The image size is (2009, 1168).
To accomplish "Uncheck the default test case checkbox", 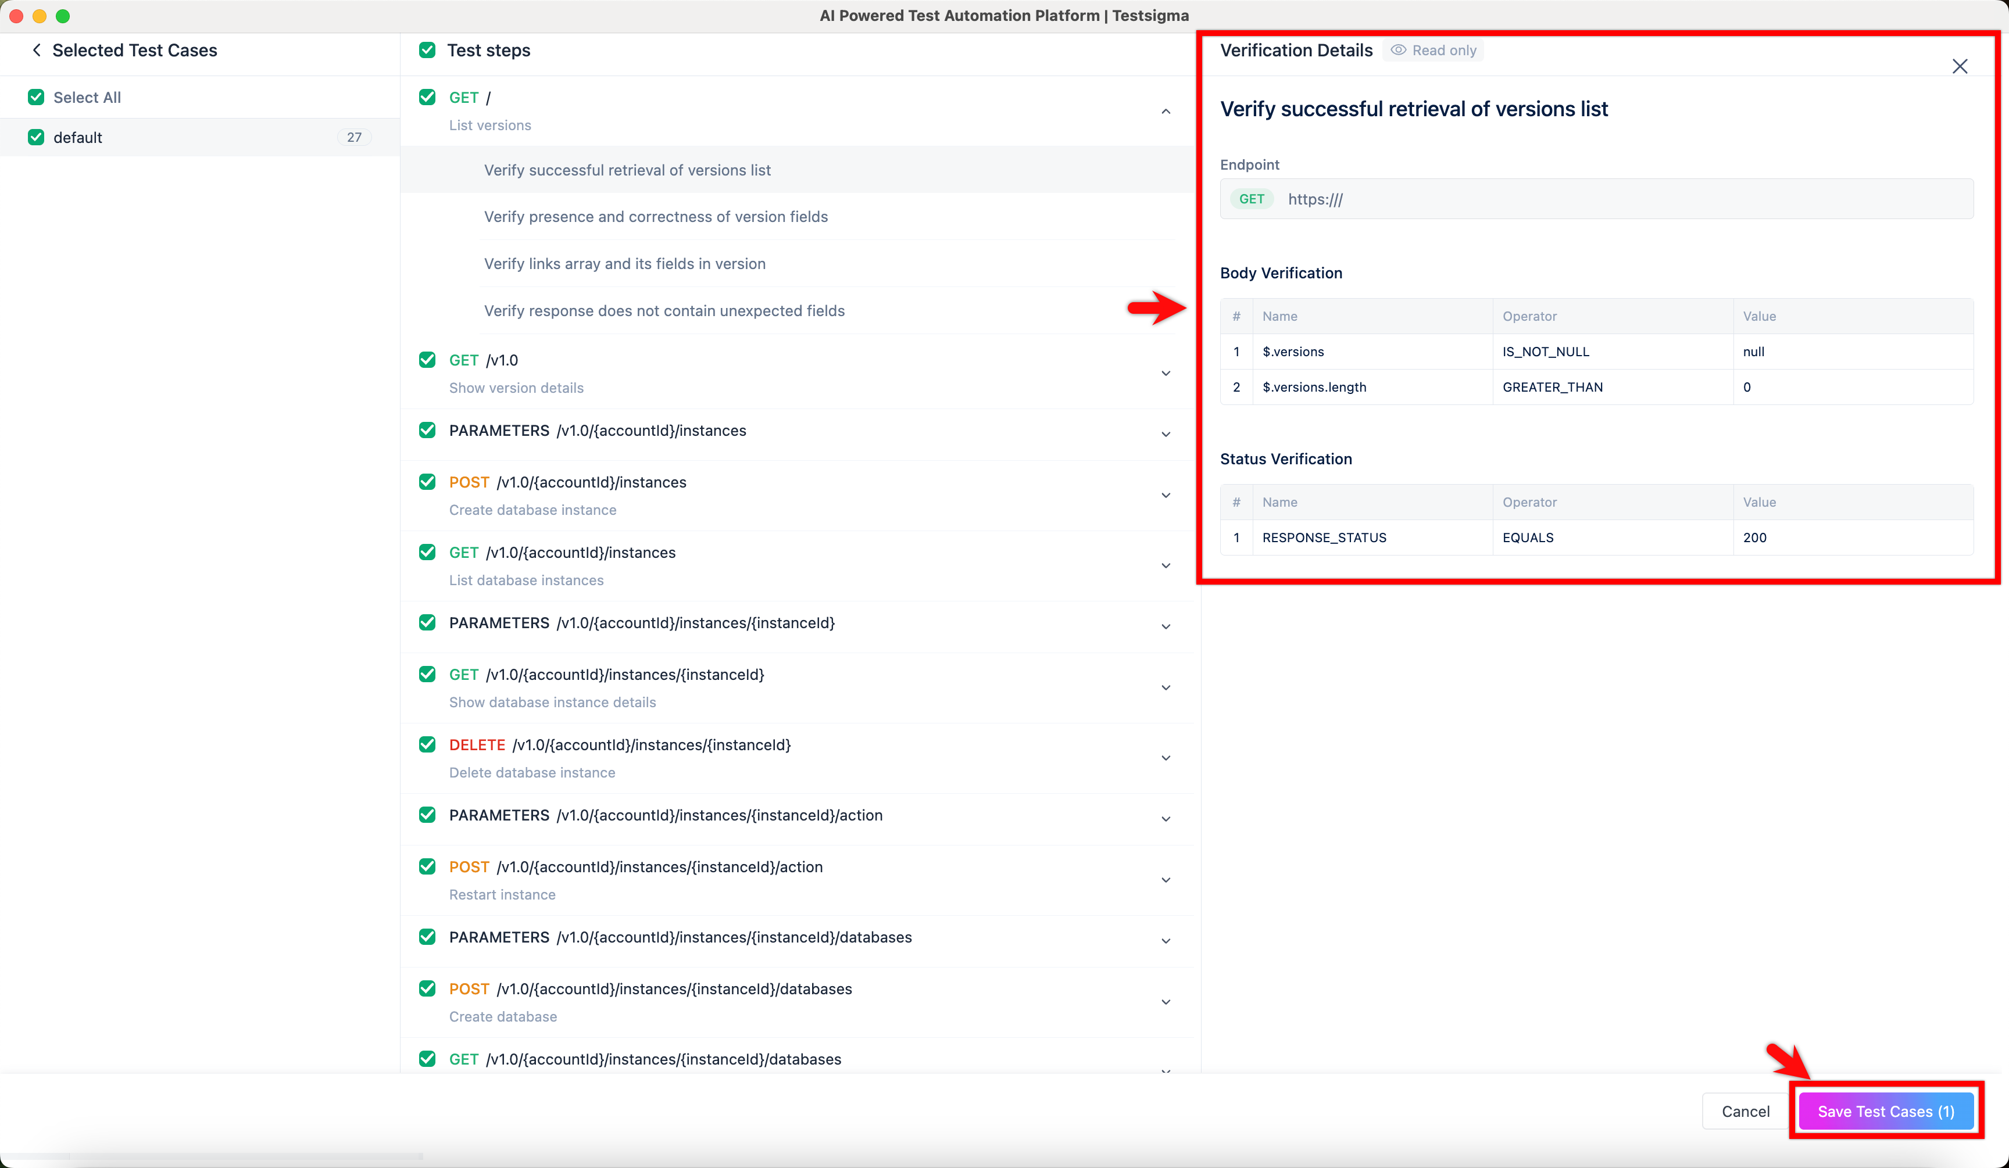I will 36,137.
